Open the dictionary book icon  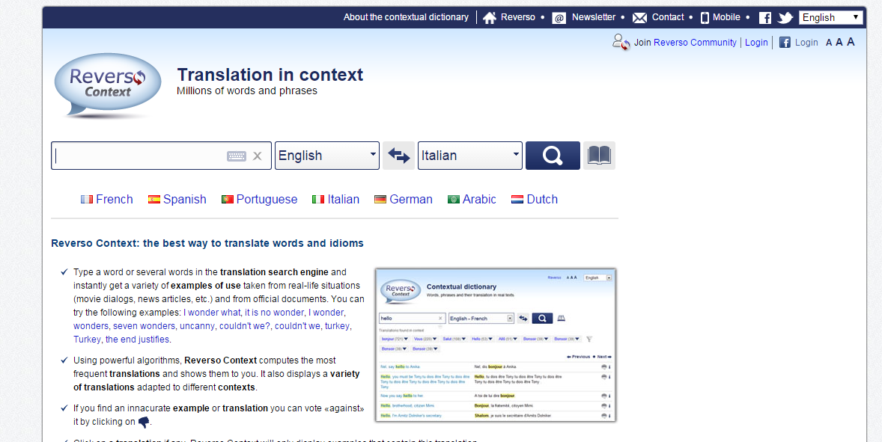[599, 156]
